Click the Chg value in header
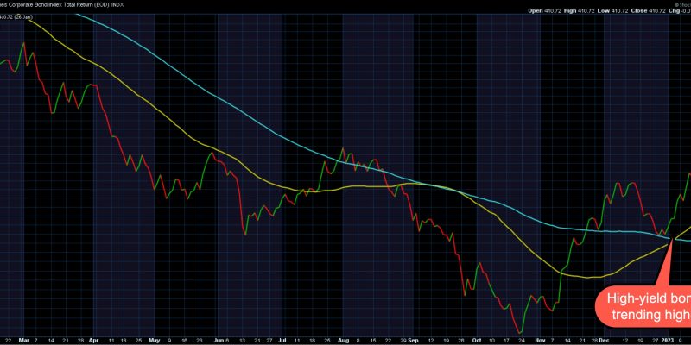 [x=680, y=10]
